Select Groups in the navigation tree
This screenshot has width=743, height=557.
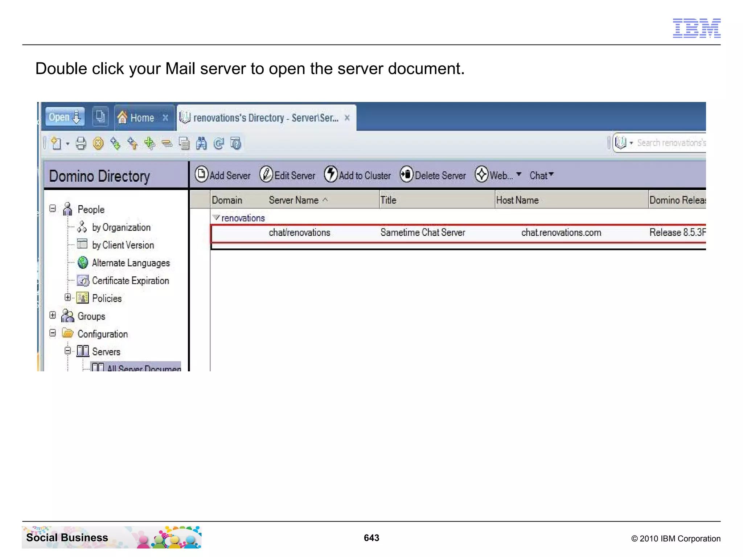point(91,316)
